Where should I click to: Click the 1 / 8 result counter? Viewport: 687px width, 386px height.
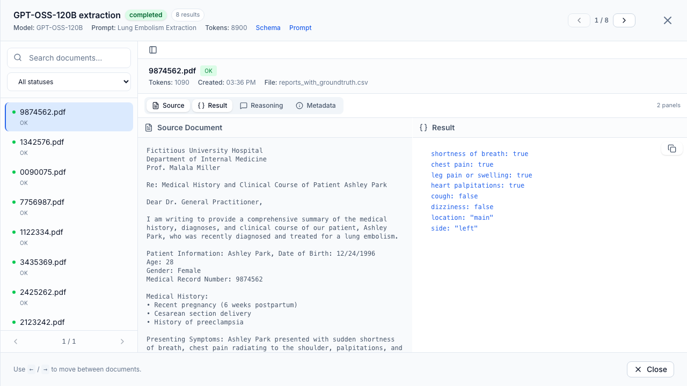[602, 20]
